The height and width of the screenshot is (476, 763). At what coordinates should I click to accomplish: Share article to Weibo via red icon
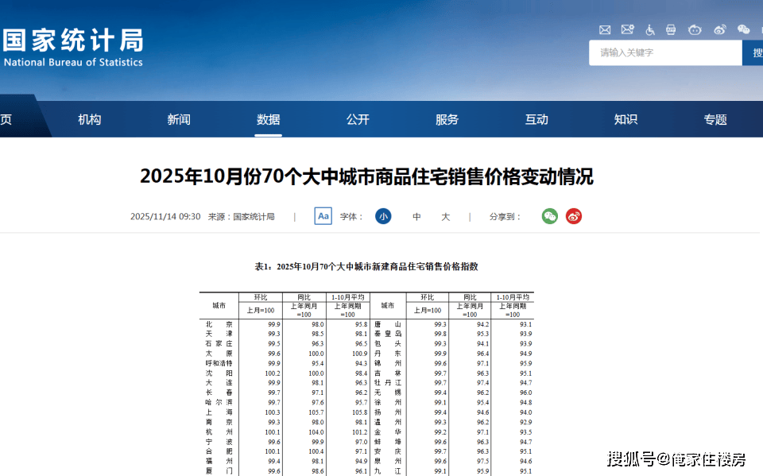(574, 216)
